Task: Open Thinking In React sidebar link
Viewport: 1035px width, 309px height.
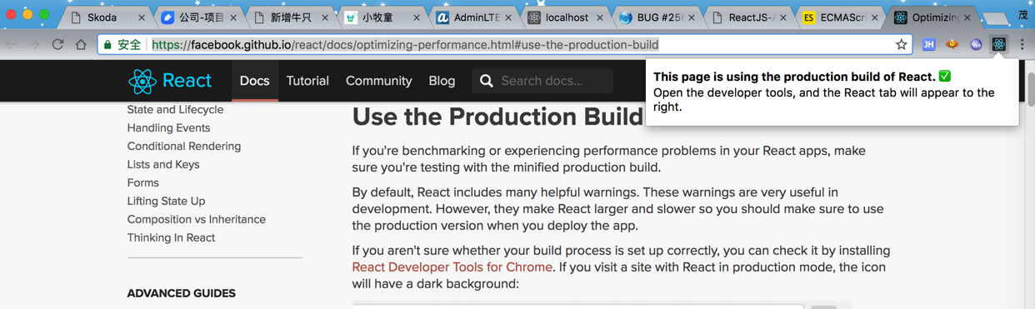Action: tap(171, 237)
